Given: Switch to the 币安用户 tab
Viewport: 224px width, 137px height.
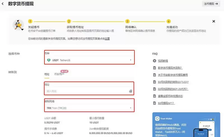Looking at the screenshot, I should 59,74.
